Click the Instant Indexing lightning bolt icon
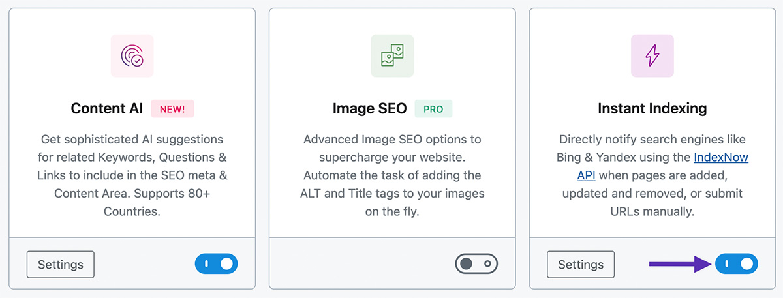The width and height of the screenshot is (783, 298). tap(652, 56)
